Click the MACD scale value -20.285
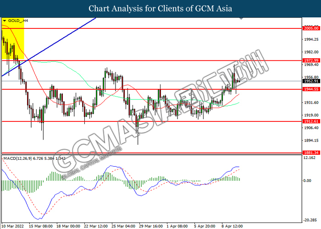Screen dimensions: 321x229 point(310,220)
